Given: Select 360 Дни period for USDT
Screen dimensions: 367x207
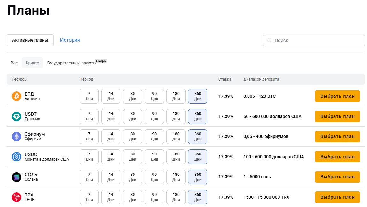Looking at the screenshot, I should tap(198, 116).
